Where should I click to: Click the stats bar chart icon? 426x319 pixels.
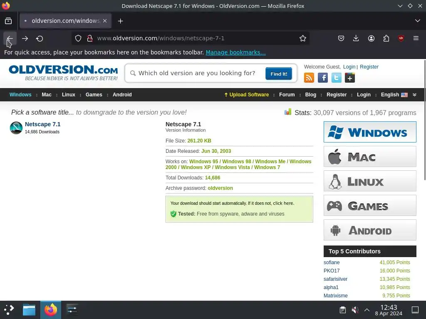click(288, 112)
